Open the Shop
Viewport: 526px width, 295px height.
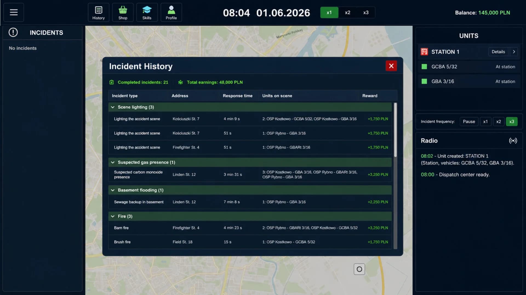click(123, 12)
